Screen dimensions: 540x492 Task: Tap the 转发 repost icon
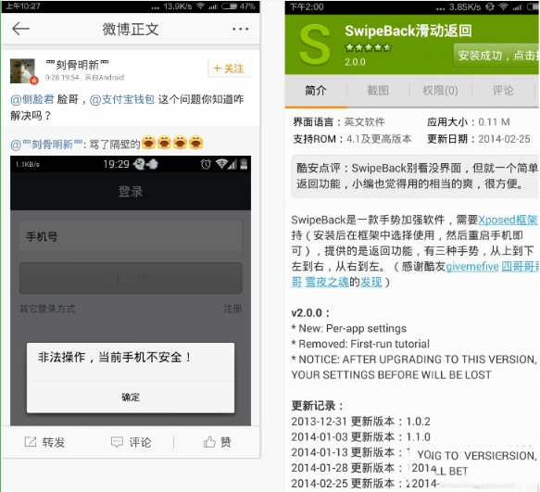pos(30,442)
